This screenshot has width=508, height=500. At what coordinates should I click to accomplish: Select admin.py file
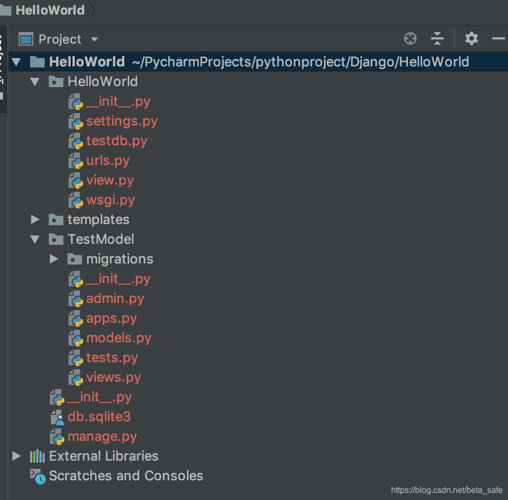[115, 299]
